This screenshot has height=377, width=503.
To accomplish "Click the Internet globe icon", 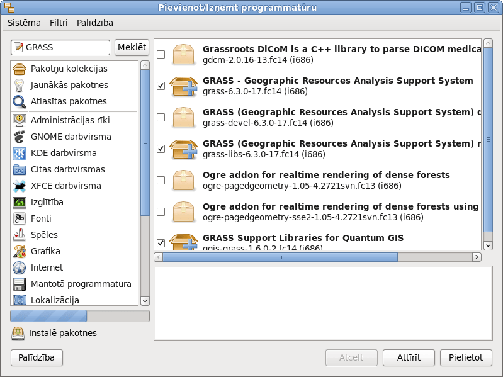I will [x=20, y=267].
